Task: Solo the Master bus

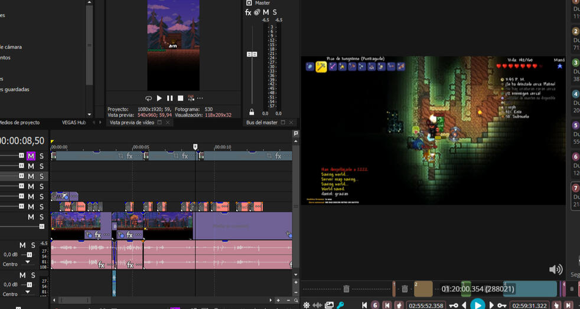Action: [275, 12]
